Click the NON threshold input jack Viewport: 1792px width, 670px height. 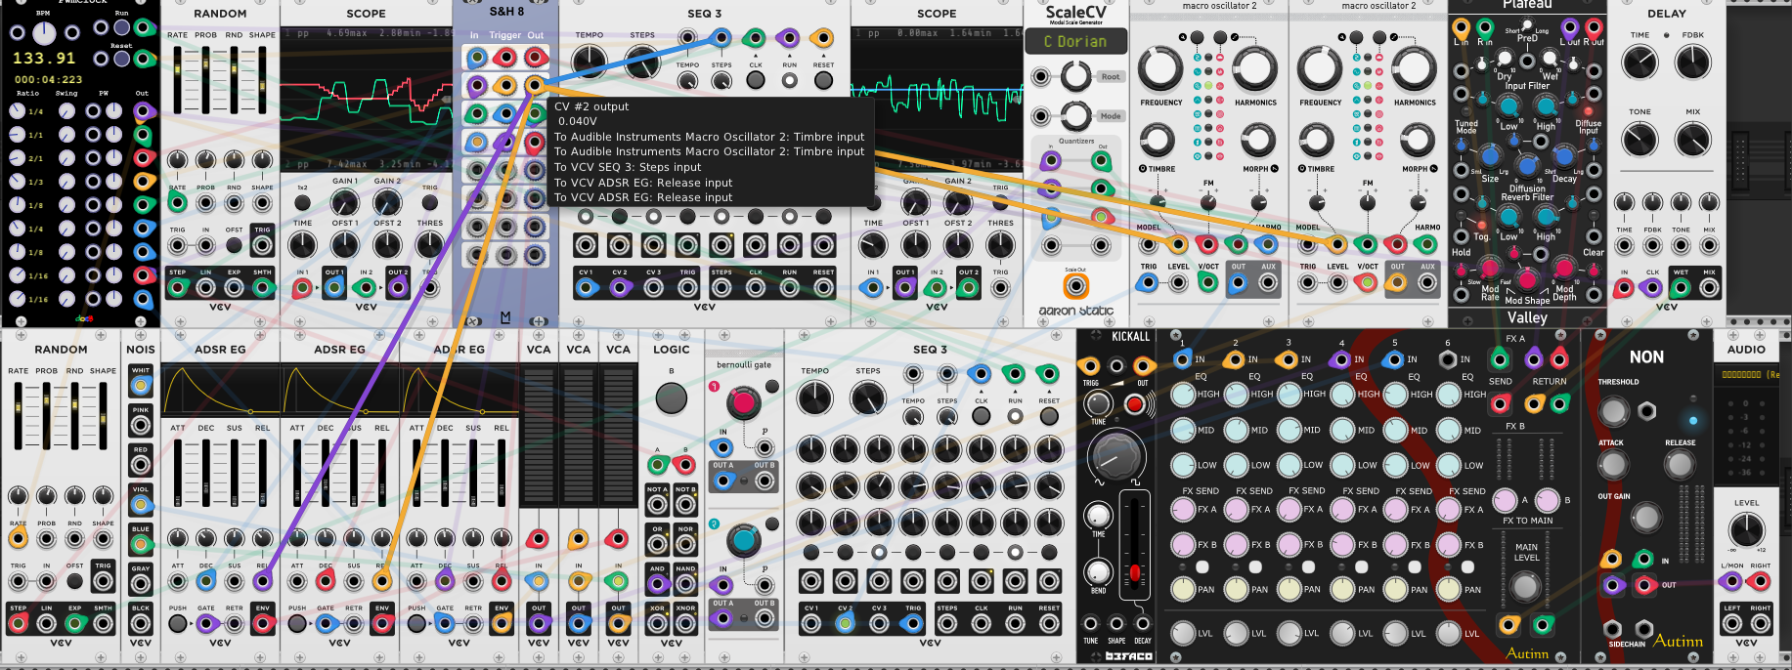pos(1647,411)
